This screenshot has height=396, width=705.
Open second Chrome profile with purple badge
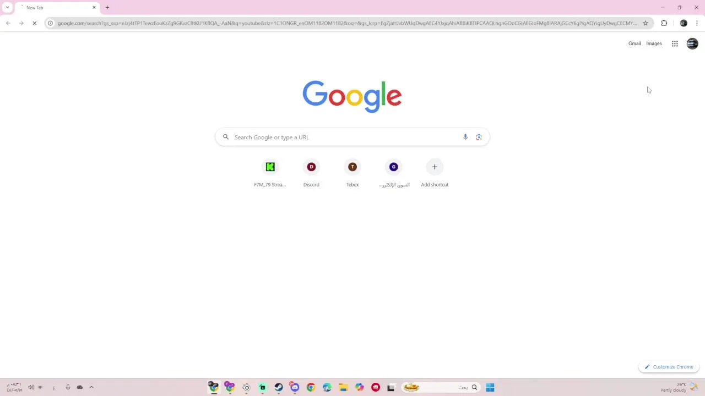click(230, 387)
